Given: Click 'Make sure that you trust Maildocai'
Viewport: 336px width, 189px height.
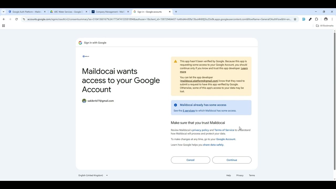Looking at the screenshot, I should 198,123.
